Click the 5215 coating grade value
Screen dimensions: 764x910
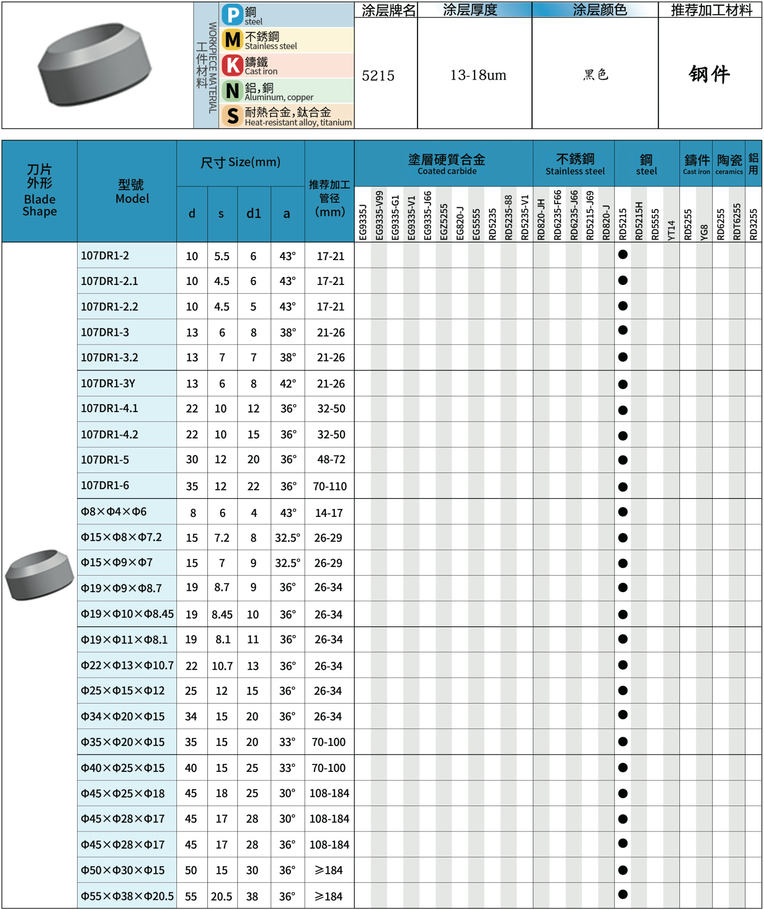(378, 76)
